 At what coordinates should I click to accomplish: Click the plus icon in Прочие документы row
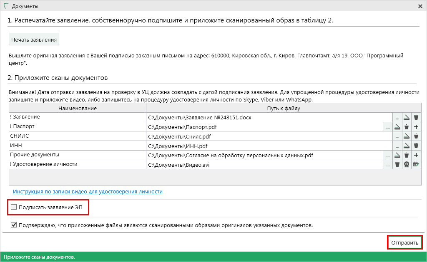coord(416,155)
